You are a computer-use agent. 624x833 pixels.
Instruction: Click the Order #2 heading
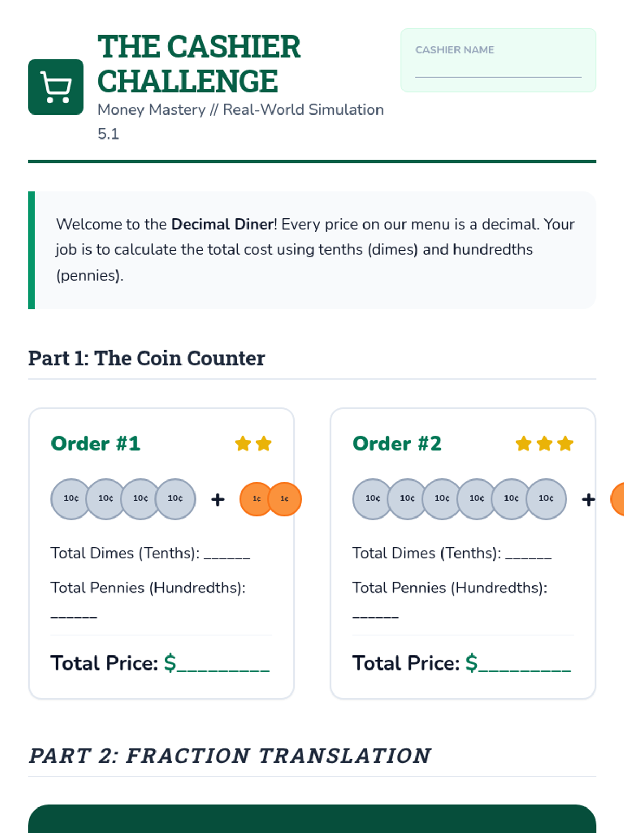(x=397, y=444)
